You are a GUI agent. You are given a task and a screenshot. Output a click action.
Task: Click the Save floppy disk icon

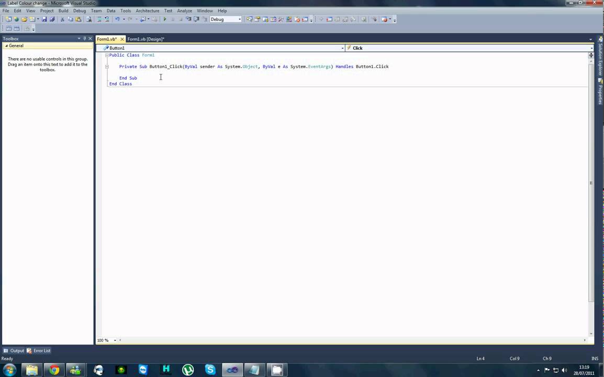click(44, 19)
